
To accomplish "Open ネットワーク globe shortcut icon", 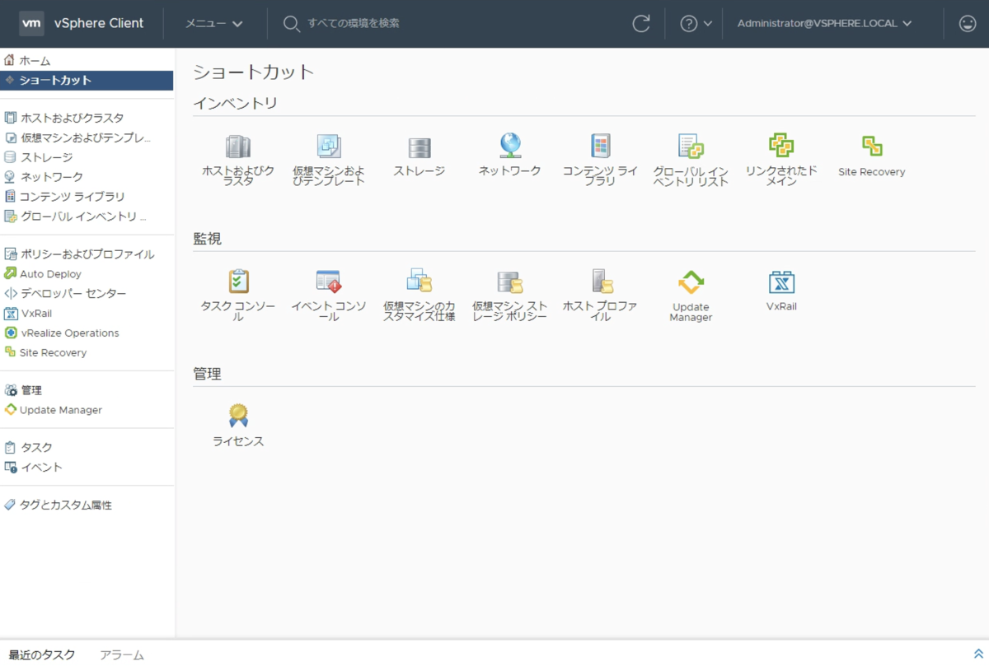I will point(510,147).
